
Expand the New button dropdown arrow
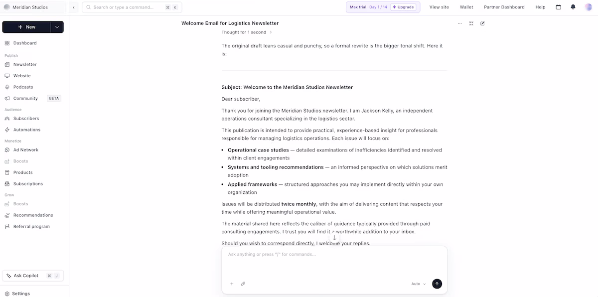(57, 27)
